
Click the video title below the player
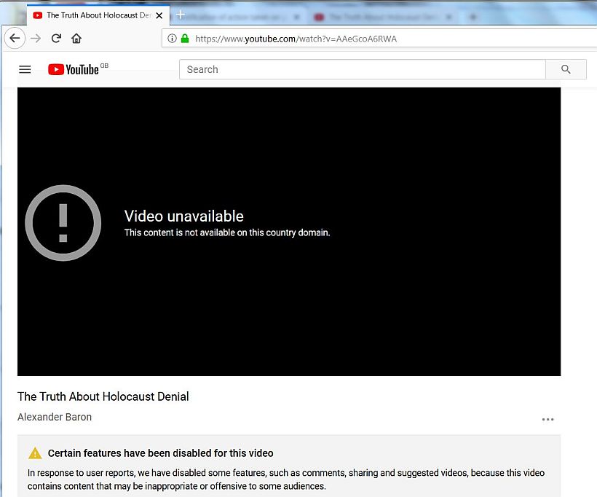click(x=103, y=397)
